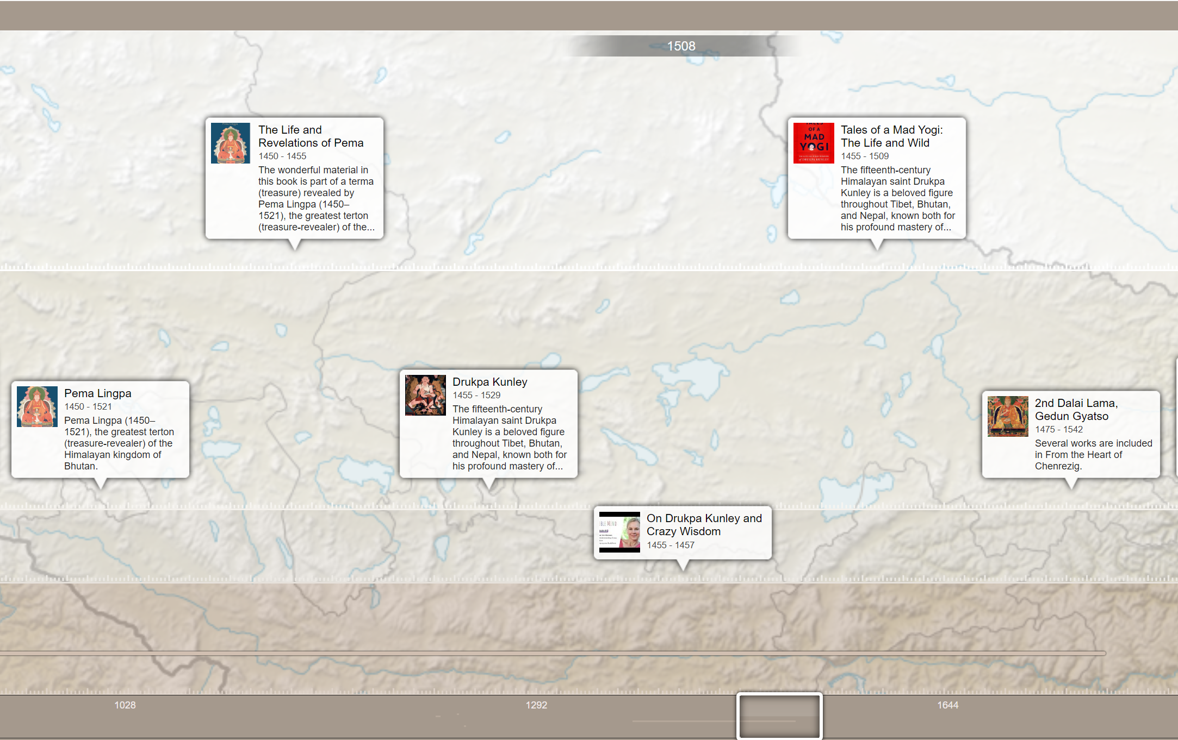Click the pointer under Tales of a Mad Yogi
Screen dimensions: 1178x740
click(877, 247)
